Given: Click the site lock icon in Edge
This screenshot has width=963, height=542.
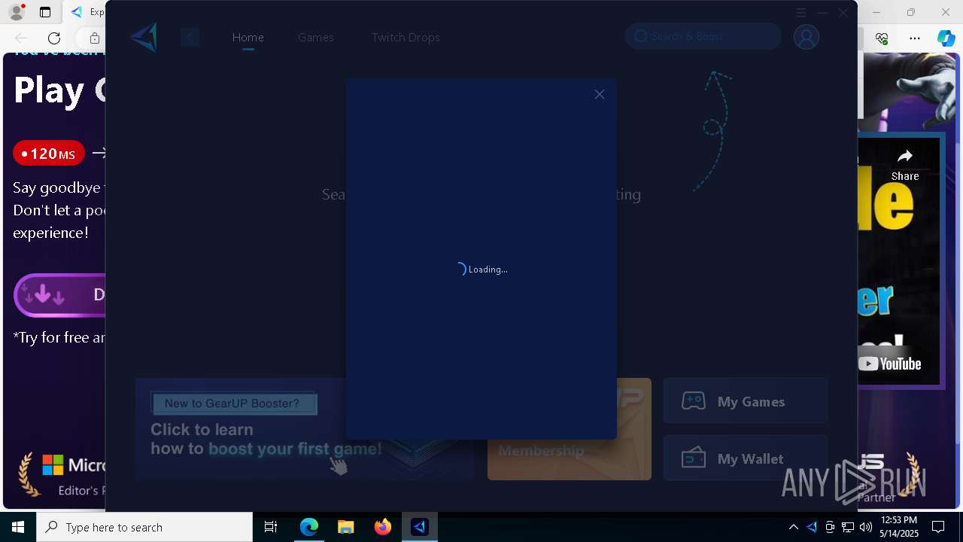Looking at the screenshot, I should click(x=94, y=38).
